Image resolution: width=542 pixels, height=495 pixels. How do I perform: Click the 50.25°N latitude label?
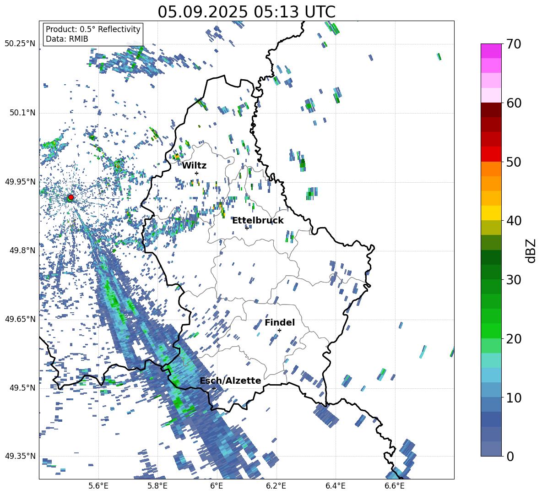pos(20,44)
